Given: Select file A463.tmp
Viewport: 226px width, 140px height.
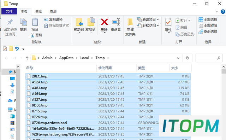Looking at the screenshot, I should 108,88.
